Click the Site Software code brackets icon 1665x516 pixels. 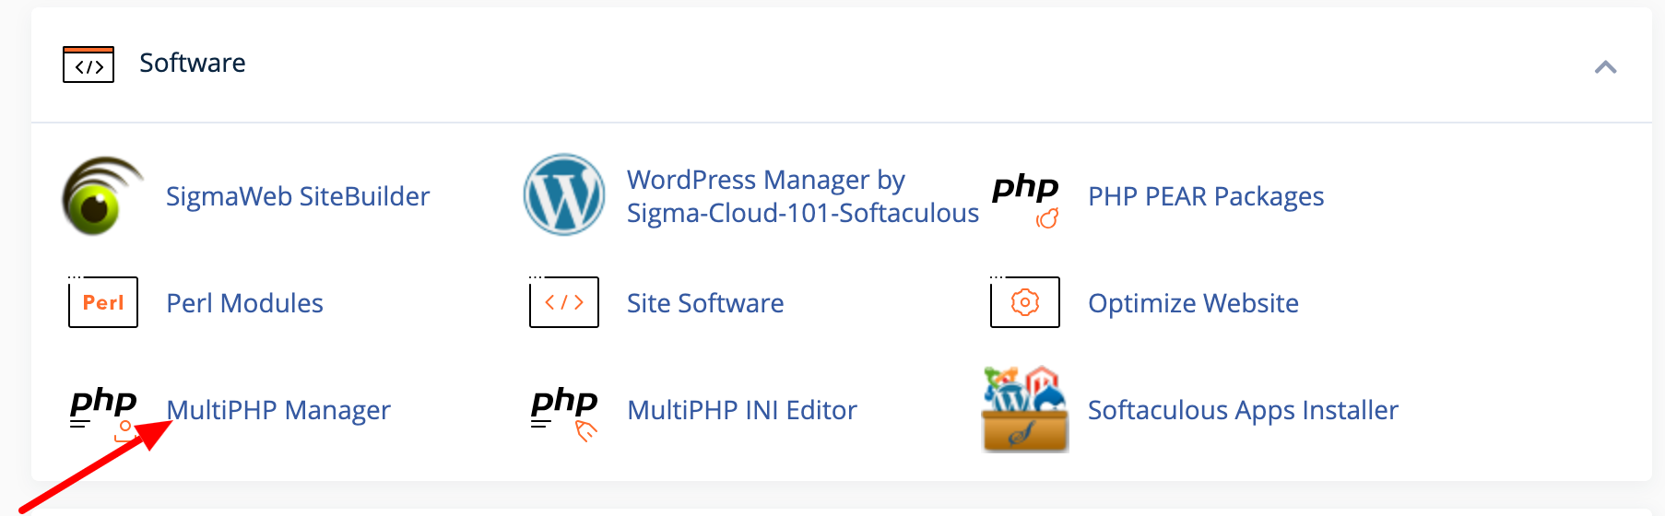tap(564, 301)
